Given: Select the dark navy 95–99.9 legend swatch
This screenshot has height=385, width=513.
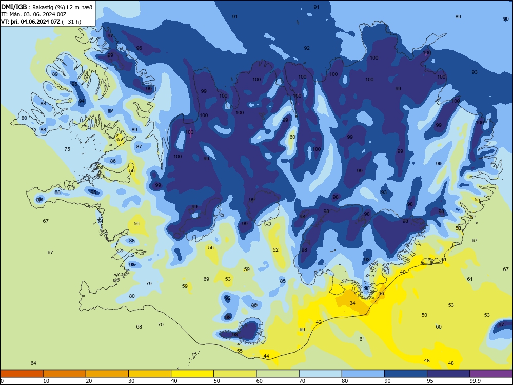Looking at the screenshot, I should click(x=448, y=374).
